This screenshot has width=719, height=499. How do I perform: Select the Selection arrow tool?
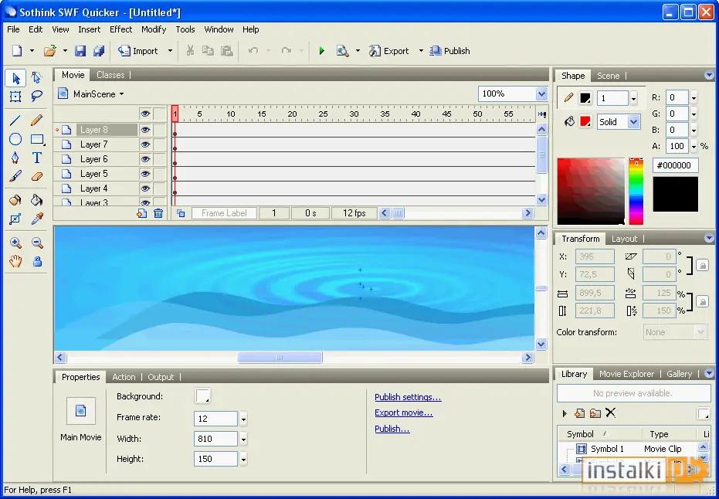click(x=15, y=79)
